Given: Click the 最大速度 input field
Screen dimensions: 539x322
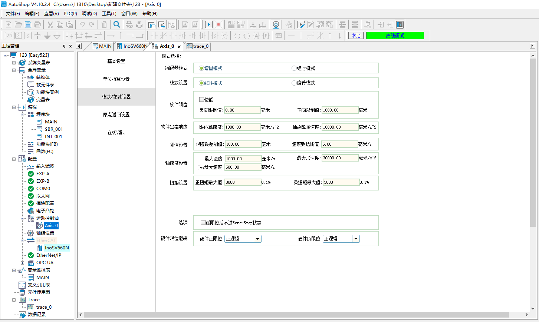Looking at the screenshot, I should pyautogui.click(x=243, y=159).
